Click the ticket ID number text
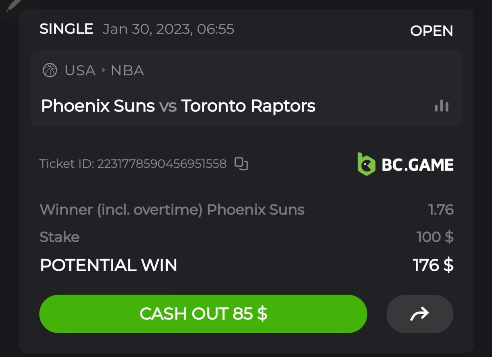 point(162,164)
